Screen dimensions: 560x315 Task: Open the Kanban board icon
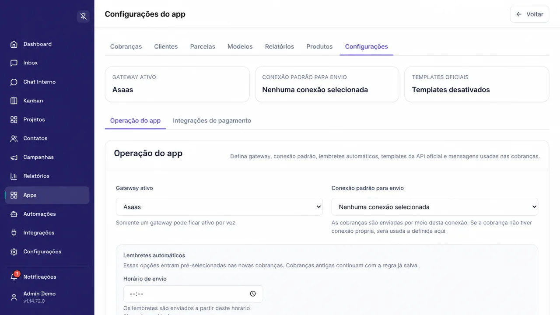[x=14, y=101]
